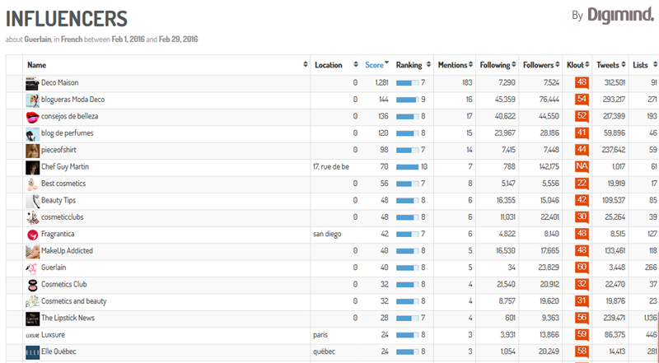This screenshot has width=659, height=363.
Task: Select the INFLUENCERS page heading
Action: click(67, 19)
